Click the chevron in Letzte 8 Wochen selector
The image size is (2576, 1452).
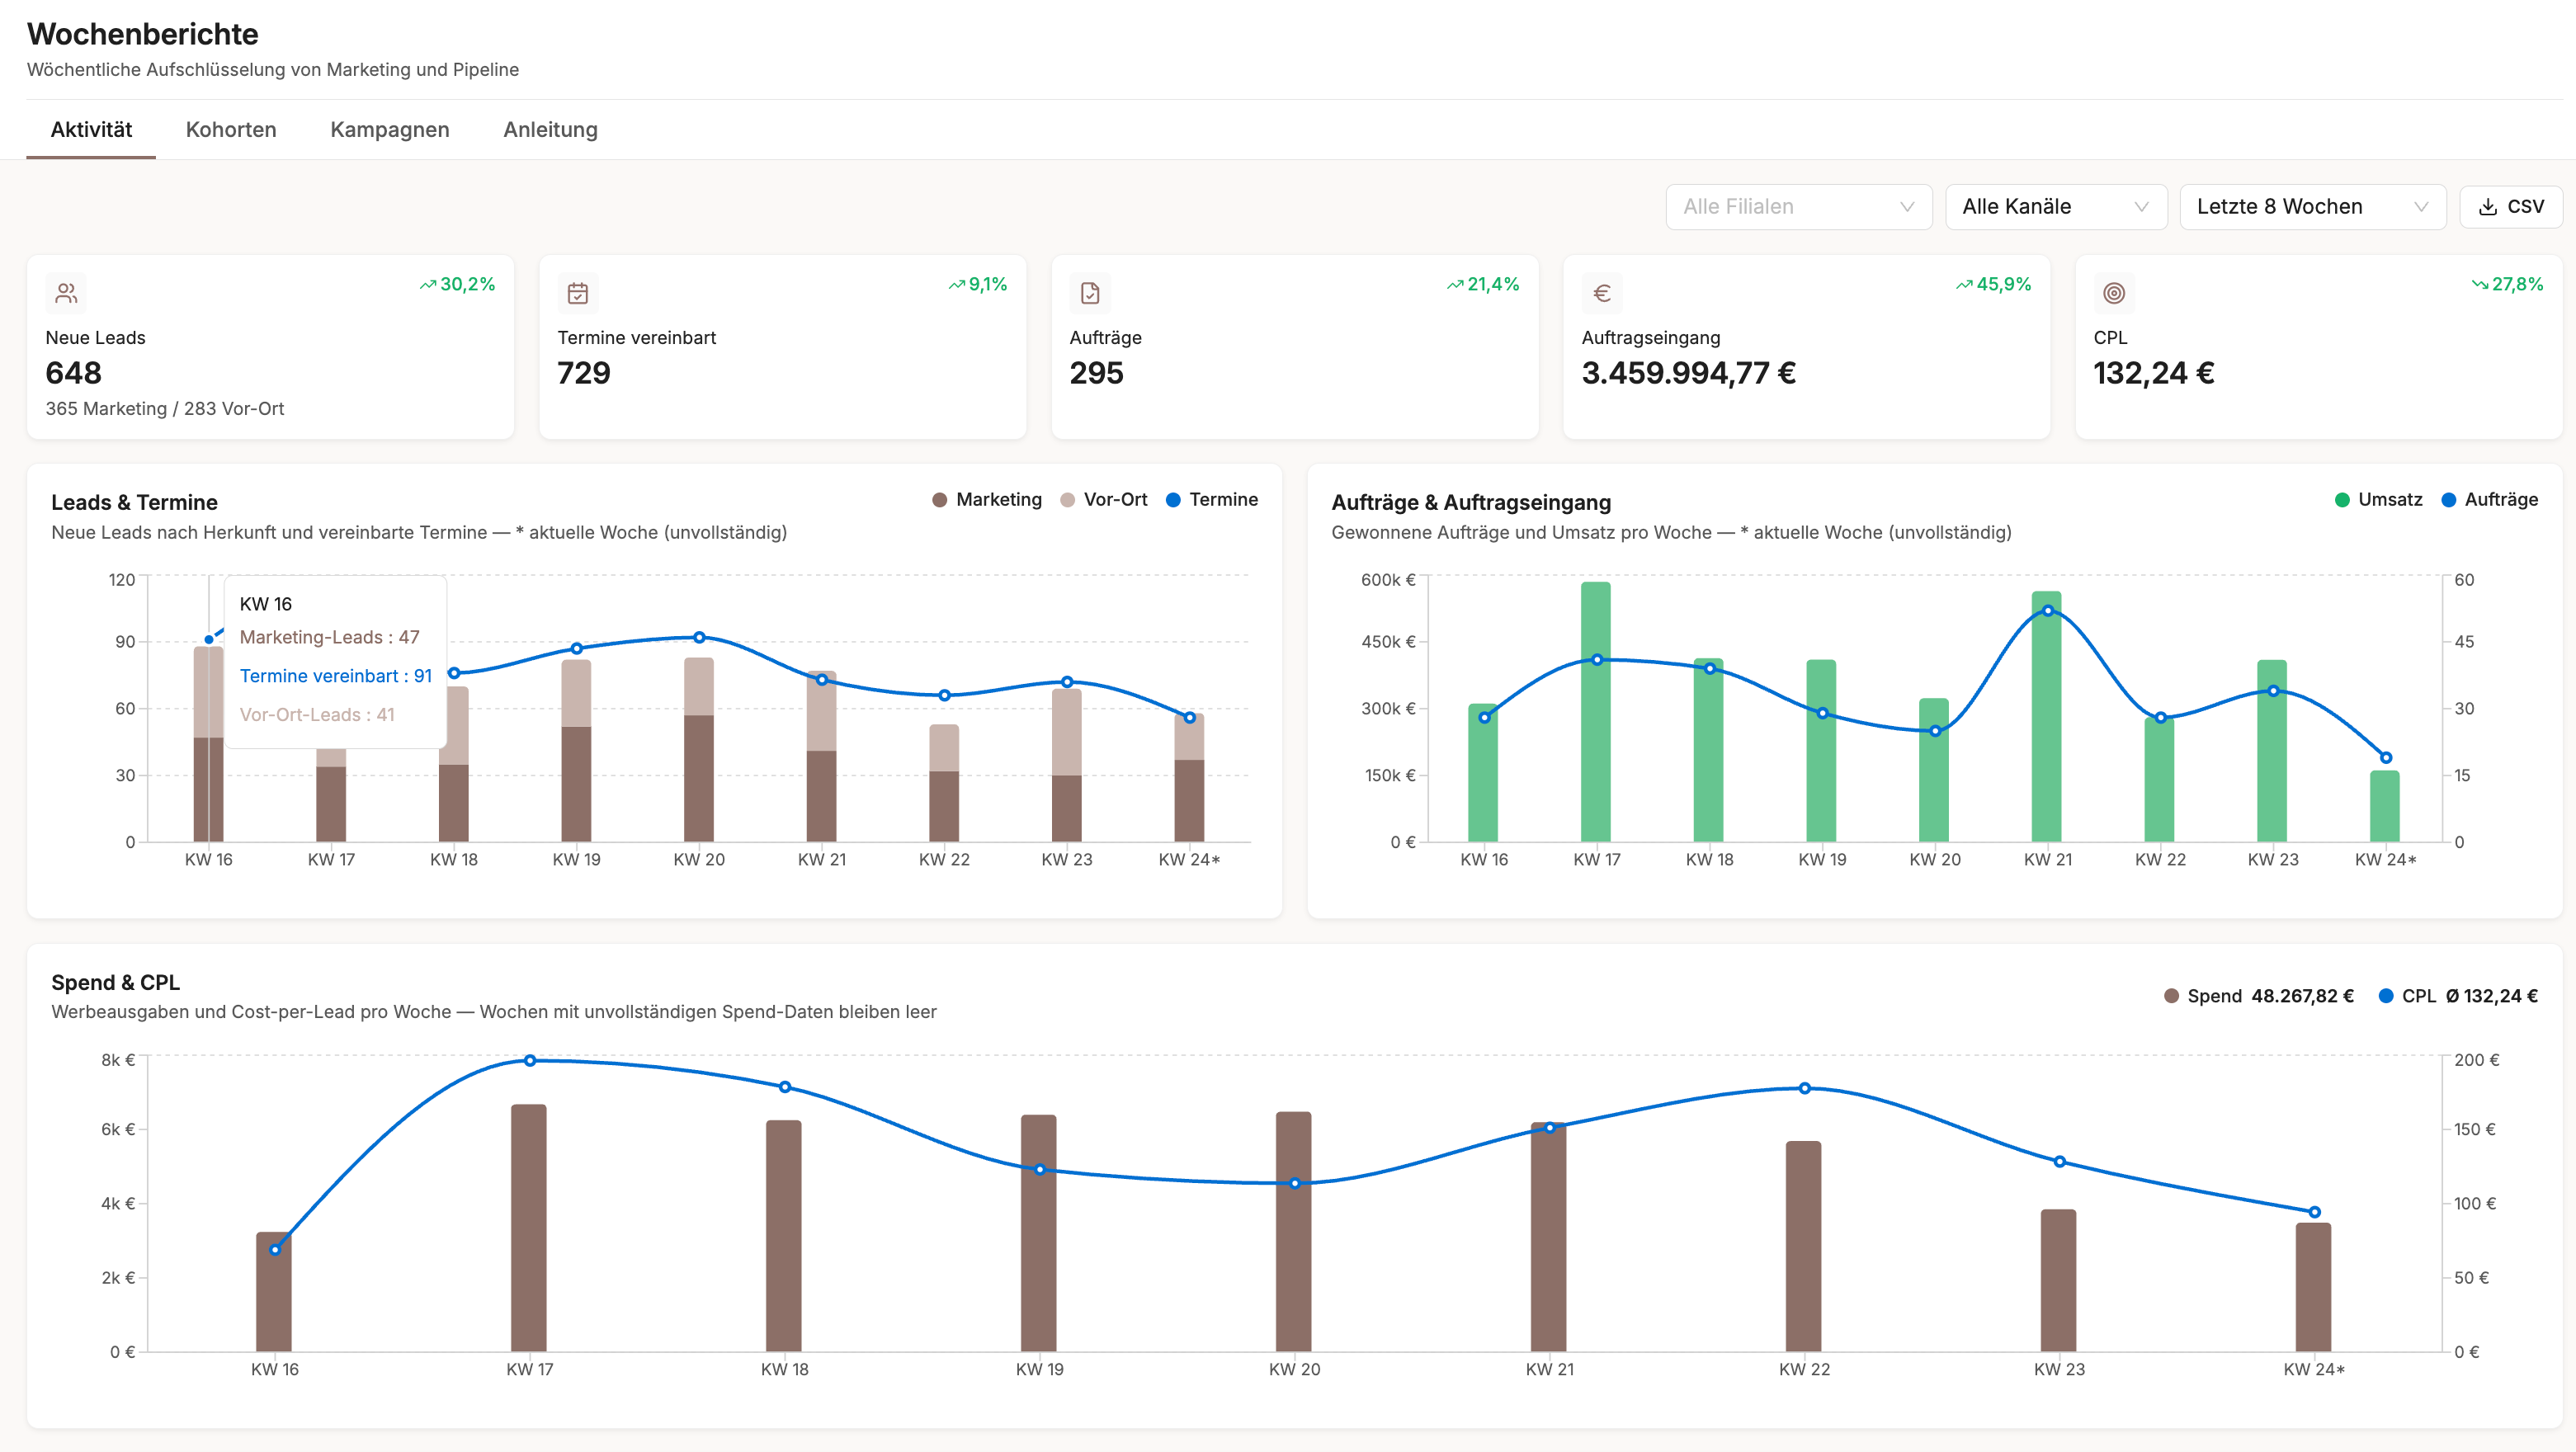[x=2421, y=207]
